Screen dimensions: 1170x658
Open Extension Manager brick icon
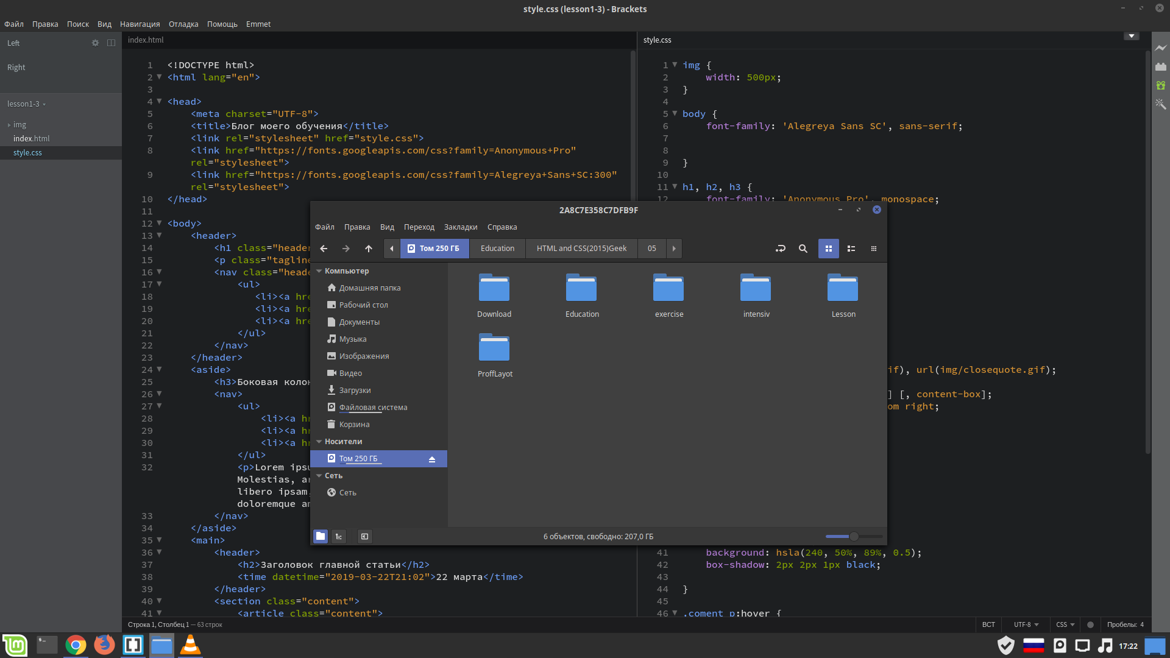click(x=1161, y=66)
